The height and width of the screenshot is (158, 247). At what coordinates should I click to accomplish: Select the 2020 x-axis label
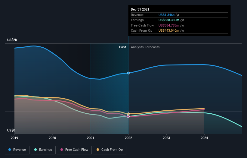pyautogui.click(x=52, y=138)
